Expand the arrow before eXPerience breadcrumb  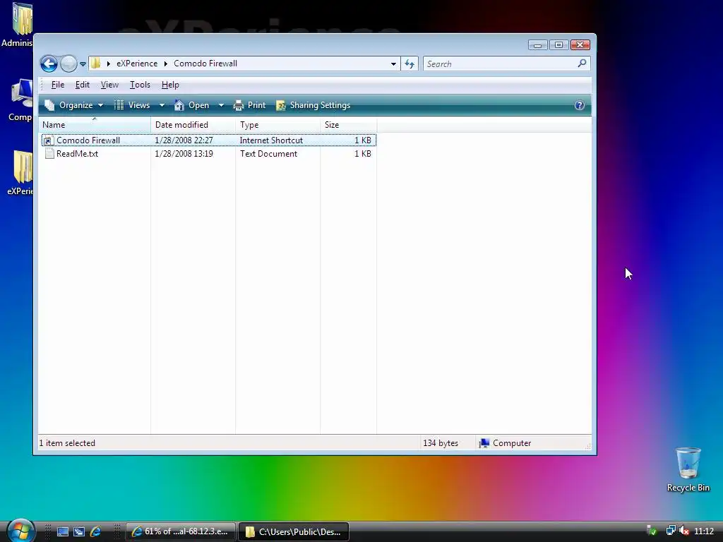click(108, 64)
